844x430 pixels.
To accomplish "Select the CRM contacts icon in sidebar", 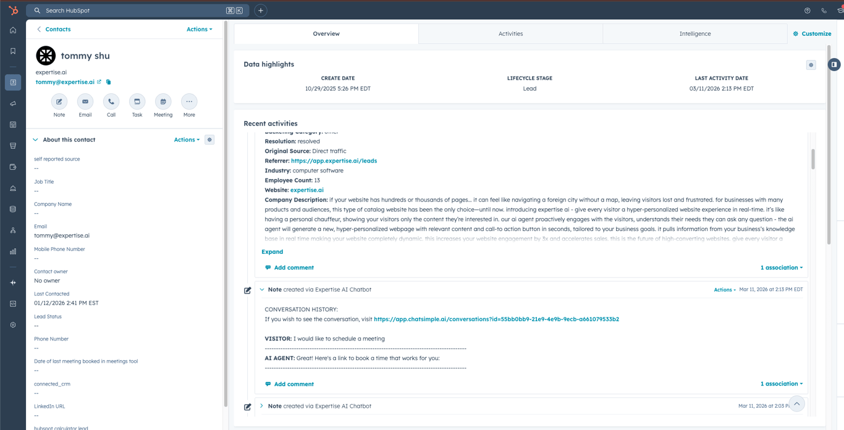I will point(13,82).
